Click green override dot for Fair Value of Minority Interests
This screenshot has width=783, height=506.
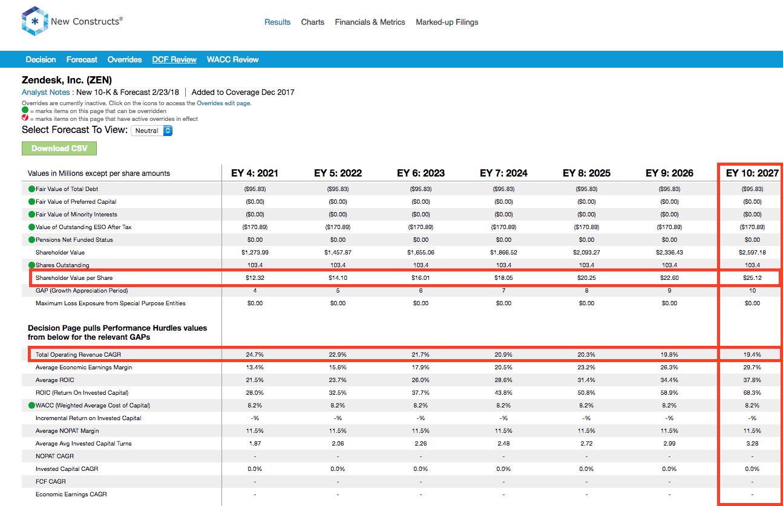[31, 215]
